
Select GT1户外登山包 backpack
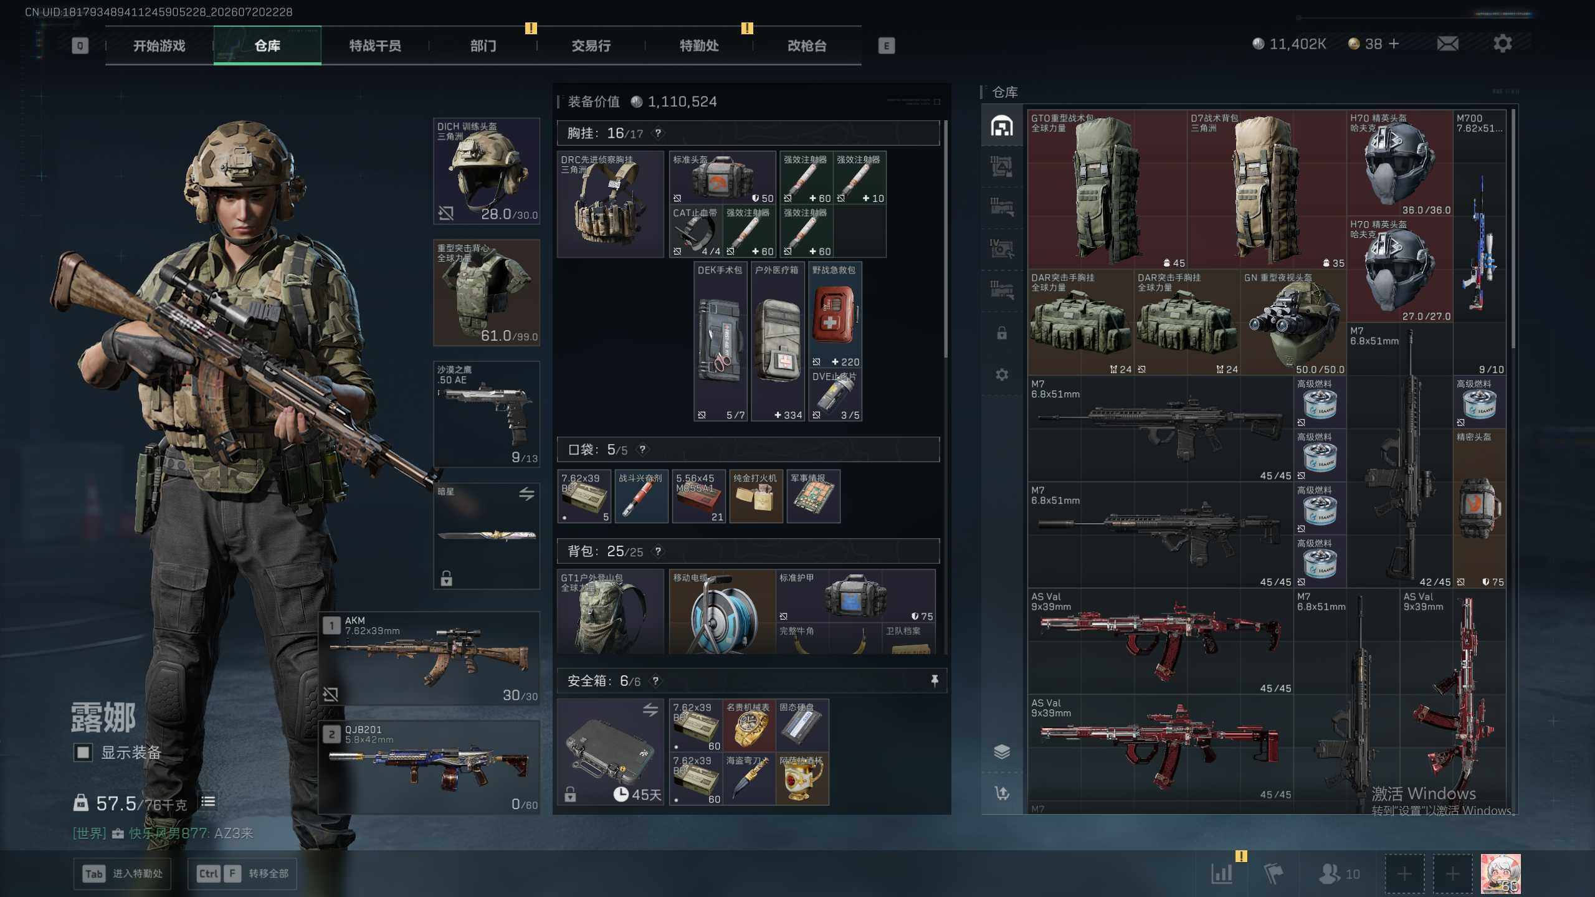(x=611, y=612)
